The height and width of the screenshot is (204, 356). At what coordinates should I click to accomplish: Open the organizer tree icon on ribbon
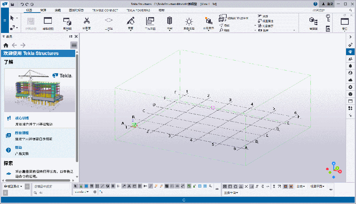(x=313, y=23)
